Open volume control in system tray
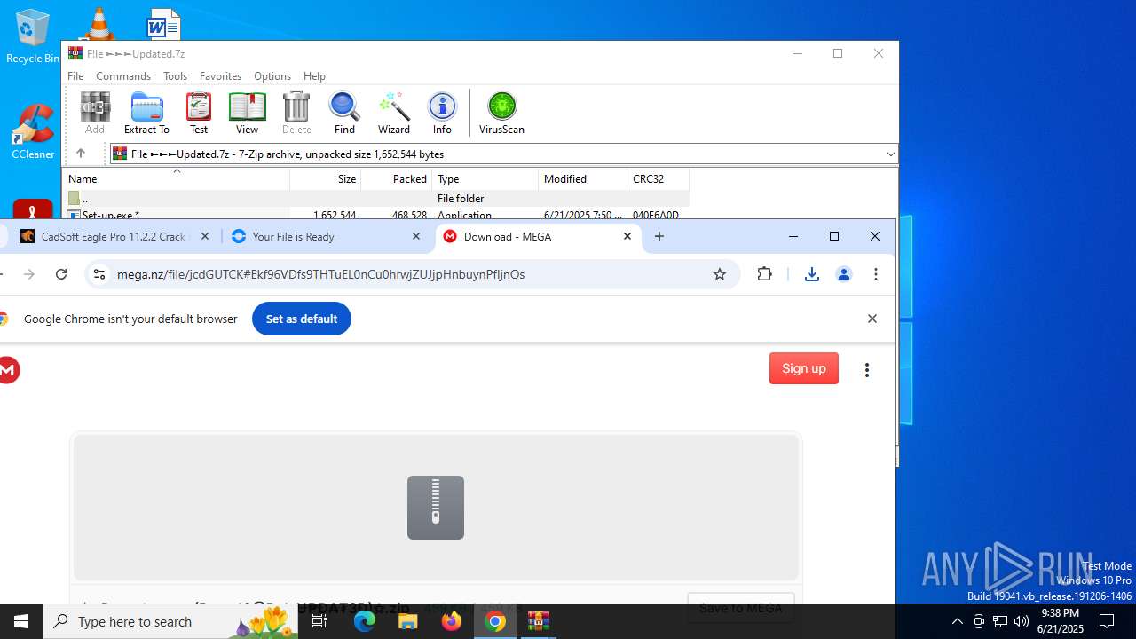1136x639 pixels. (x=1022, y=621)
